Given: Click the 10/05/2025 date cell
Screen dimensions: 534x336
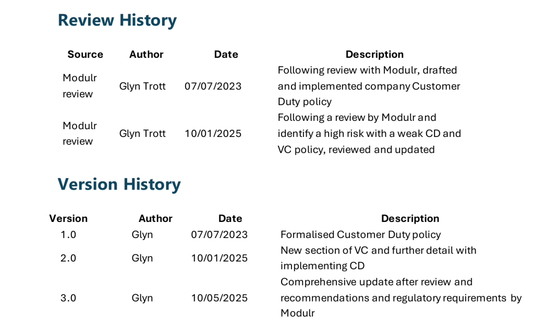Looking at the screenshot, I should [x=219, y=298].
